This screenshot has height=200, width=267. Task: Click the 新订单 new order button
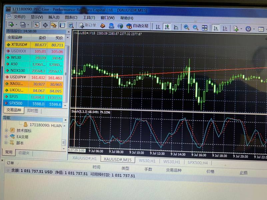[88, 25]
